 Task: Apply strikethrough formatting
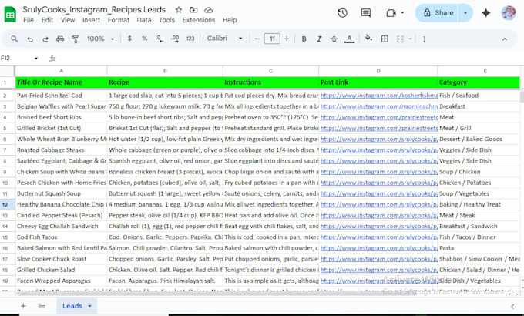[334, 39]
